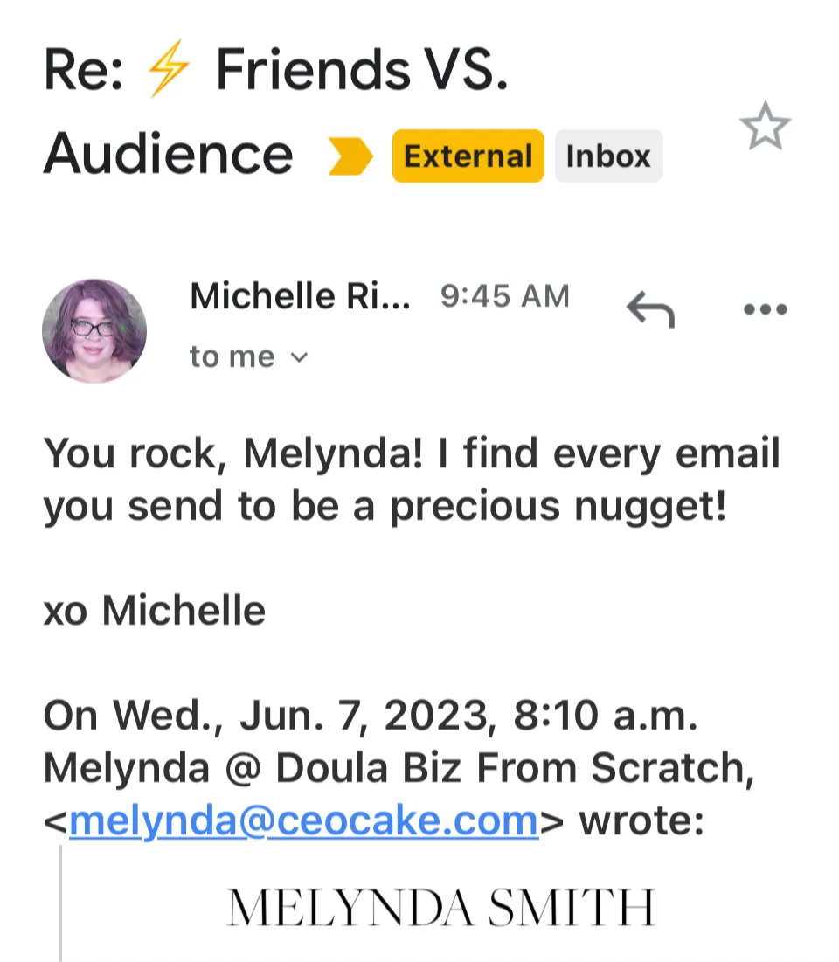The image size is (839, 962).
Task: Click the lightning bolt emoji in subject
Action: click(168, 72)
